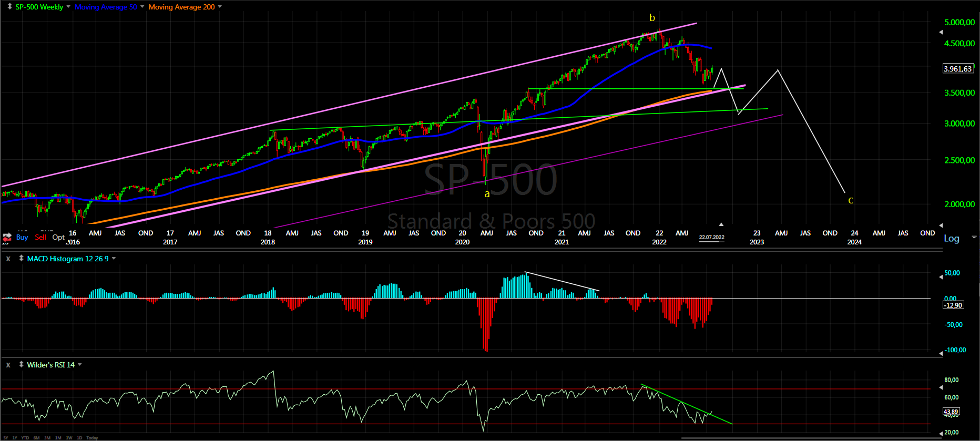Click the yellow 'b' wave annotation
Screen dimensions: 980x441
(652, 17)
